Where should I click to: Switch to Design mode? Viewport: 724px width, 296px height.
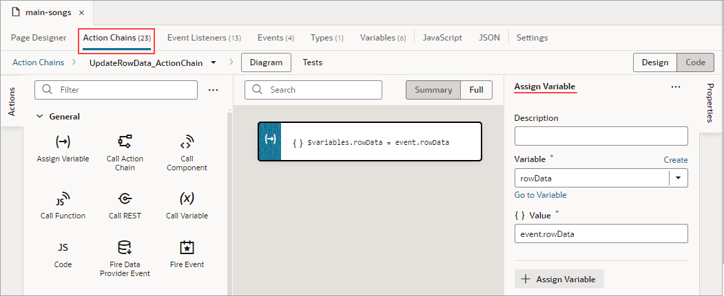click(654, 62)
